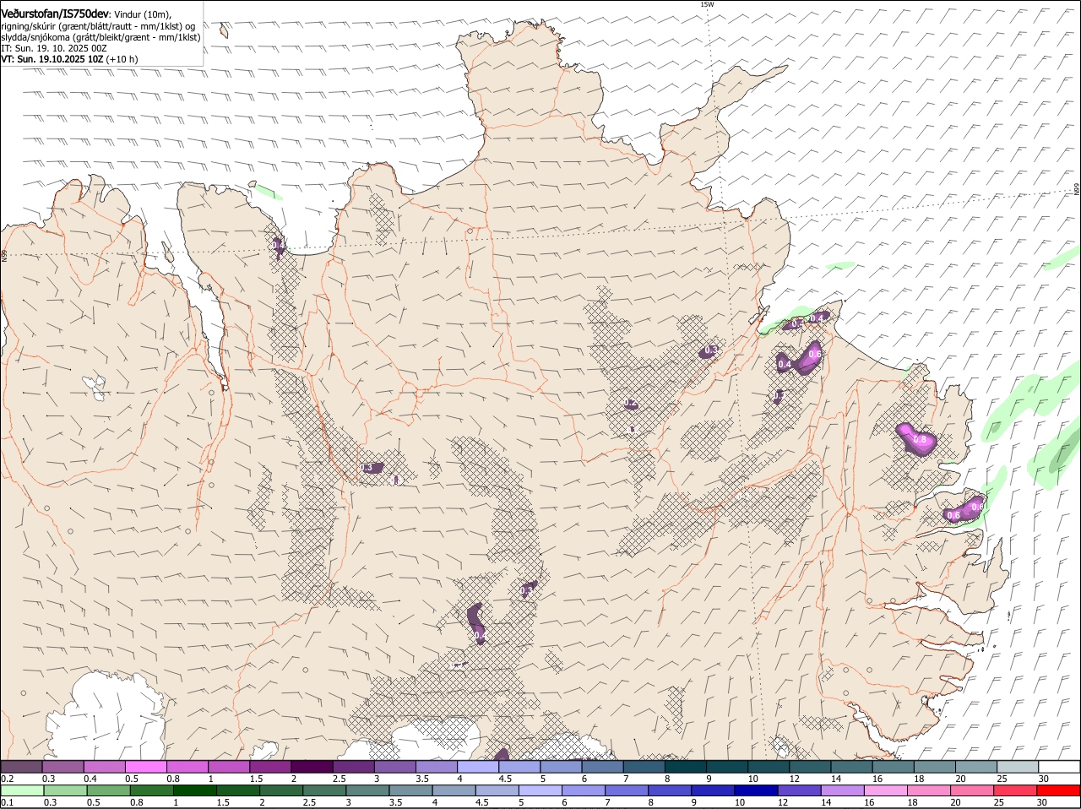The image size is (1081, 809).
Task: Pick bottom legend swatch between 14 and 16
Action: (x=842, y=790)
